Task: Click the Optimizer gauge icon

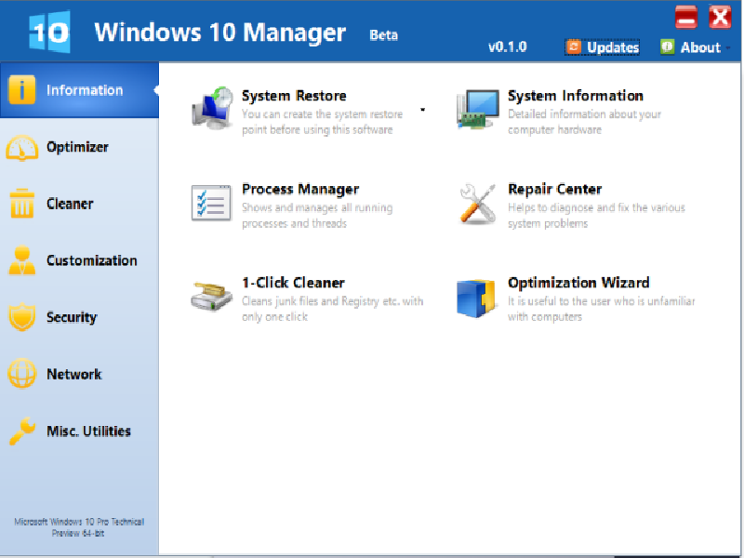Action: [x=21, y=148]
